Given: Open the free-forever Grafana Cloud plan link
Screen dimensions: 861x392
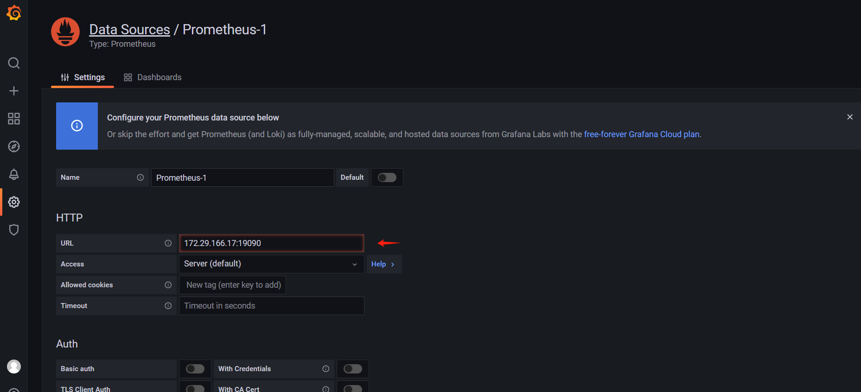Looking at the screenshot, I should (642, 134).
